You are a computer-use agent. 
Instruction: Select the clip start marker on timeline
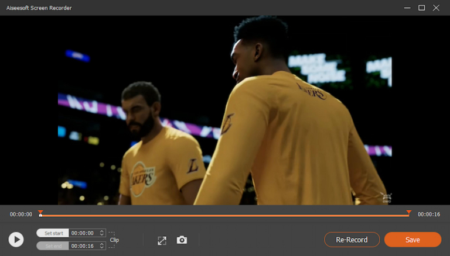pyautogui.click(x=40, y=213)
